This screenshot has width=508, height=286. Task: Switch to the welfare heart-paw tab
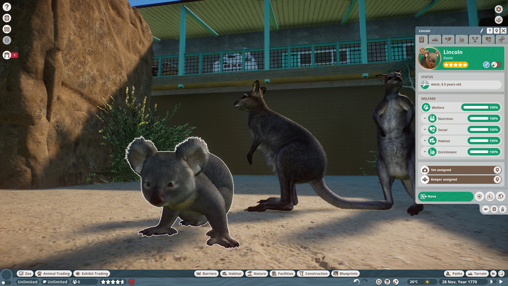pos(488,40)
